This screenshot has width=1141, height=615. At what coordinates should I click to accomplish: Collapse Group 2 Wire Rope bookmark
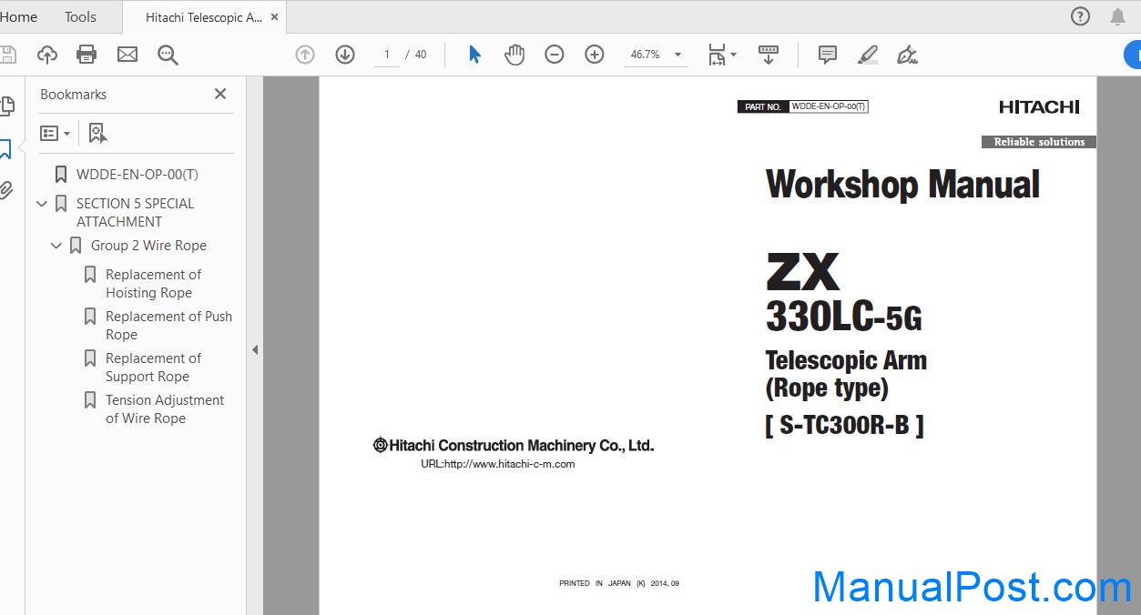point(56,246)
